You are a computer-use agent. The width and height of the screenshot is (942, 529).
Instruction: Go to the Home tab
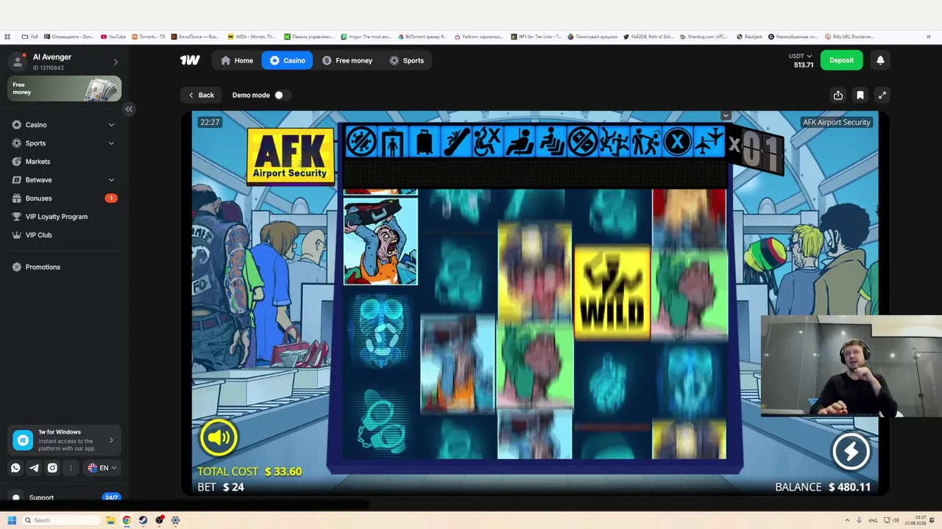click(237, 60)
